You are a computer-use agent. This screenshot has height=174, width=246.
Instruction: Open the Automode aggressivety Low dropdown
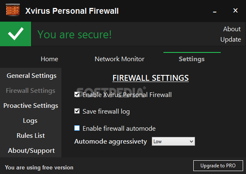[173, 142]
